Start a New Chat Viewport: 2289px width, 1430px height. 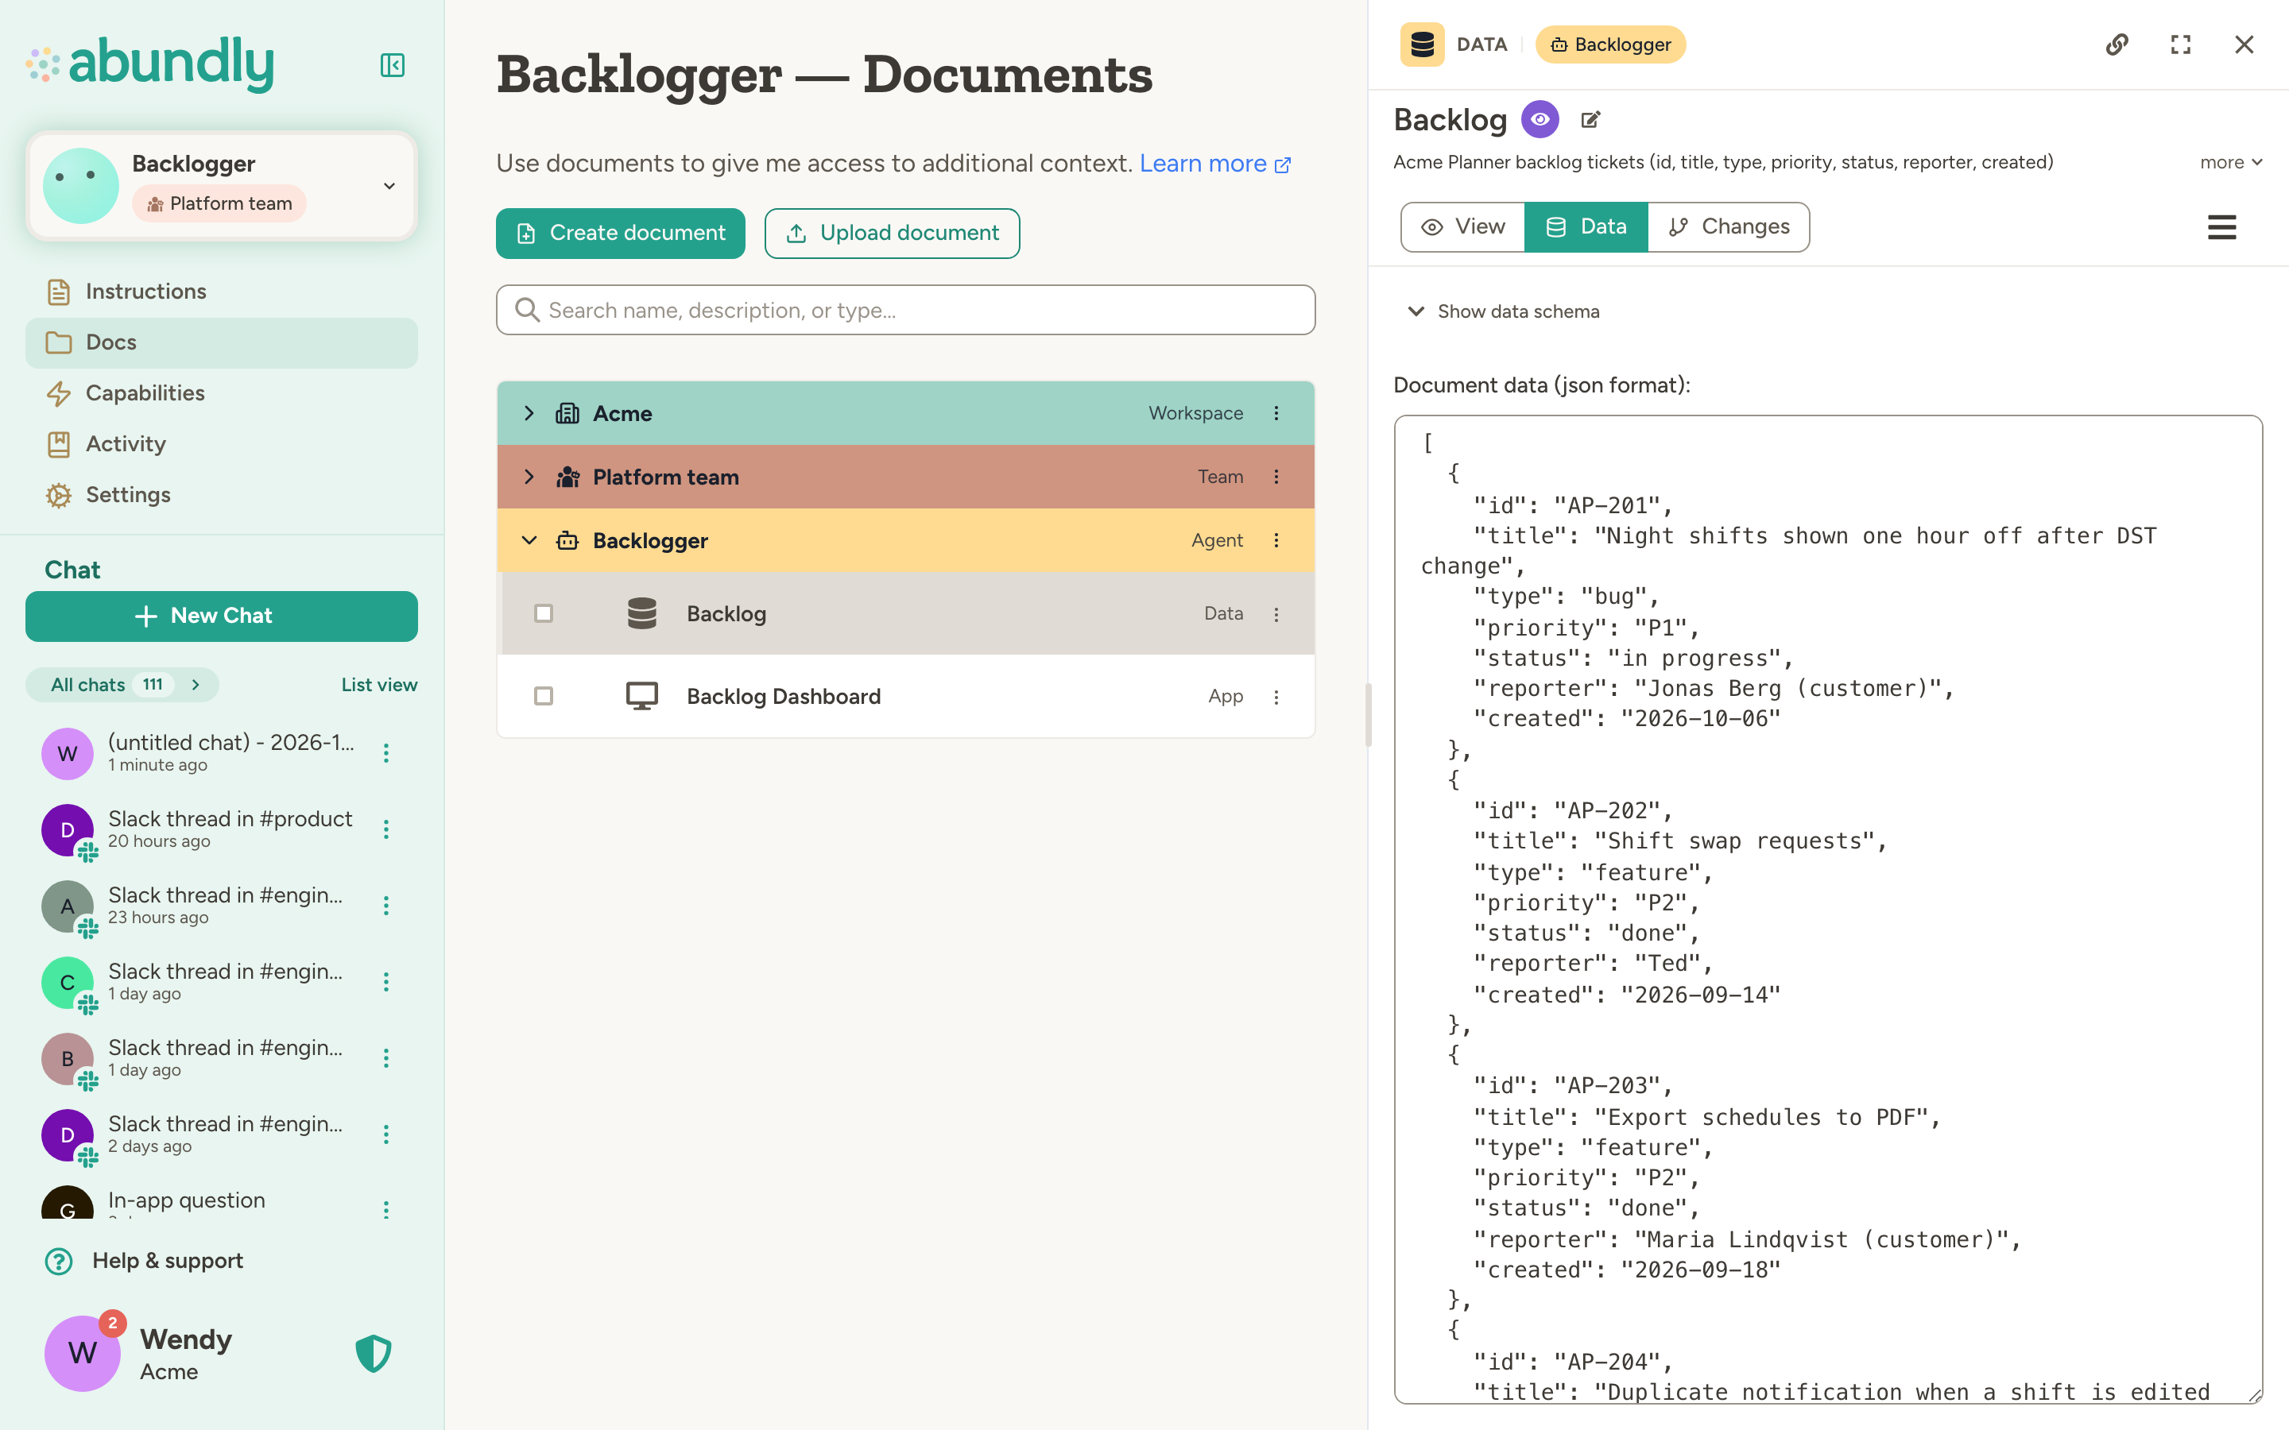[221, 616]
